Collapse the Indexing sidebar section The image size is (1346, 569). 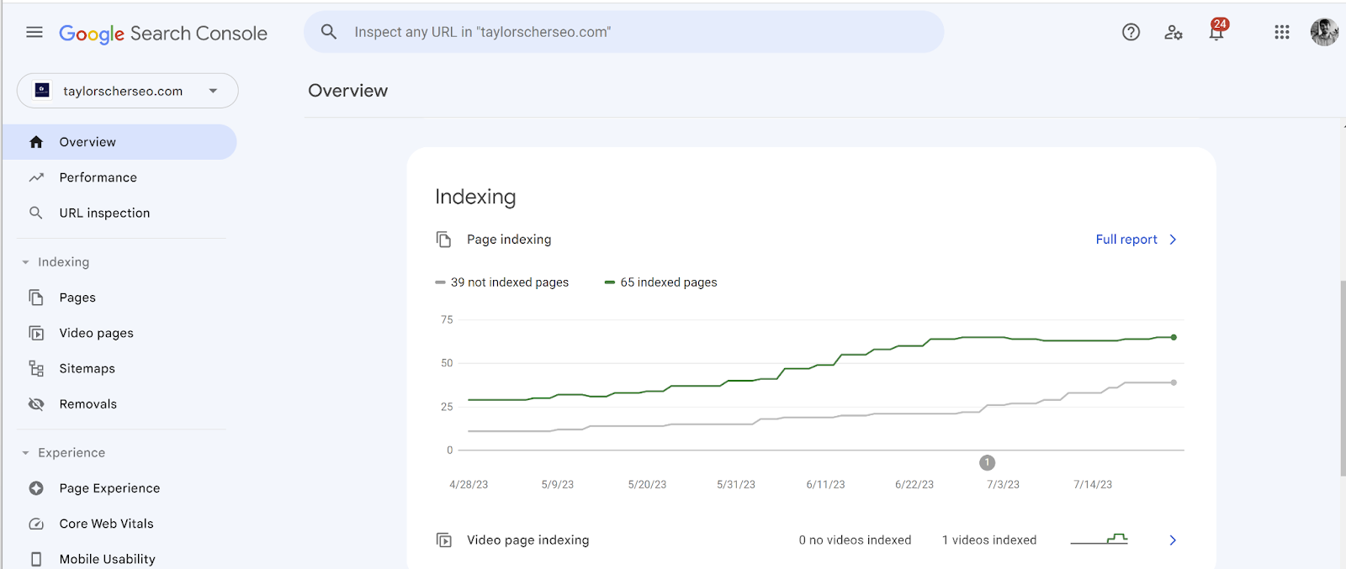point(25,262)
